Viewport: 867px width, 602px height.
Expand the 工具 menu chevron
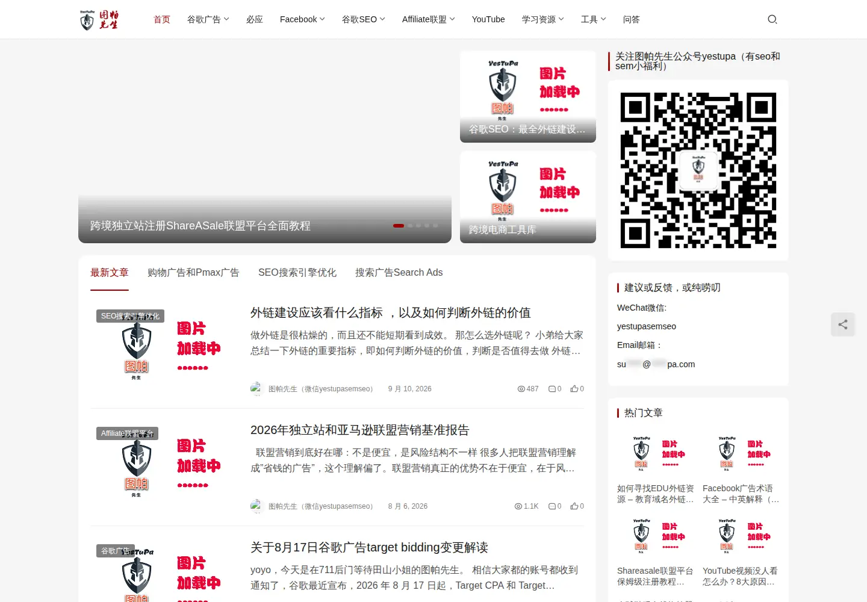click(603, 19)
